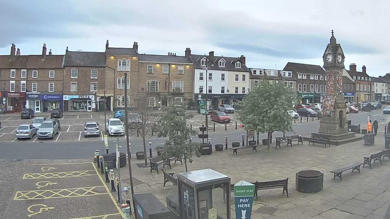
Task: Select the left clock face on the tower
Action: pyautogui.click(x=329, y=58)
